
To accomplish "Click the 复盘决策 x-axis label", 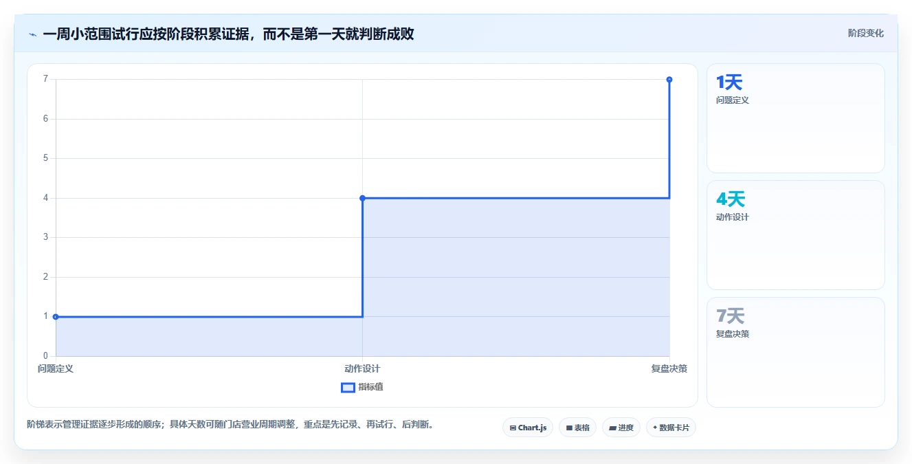I will click(669, 368).
